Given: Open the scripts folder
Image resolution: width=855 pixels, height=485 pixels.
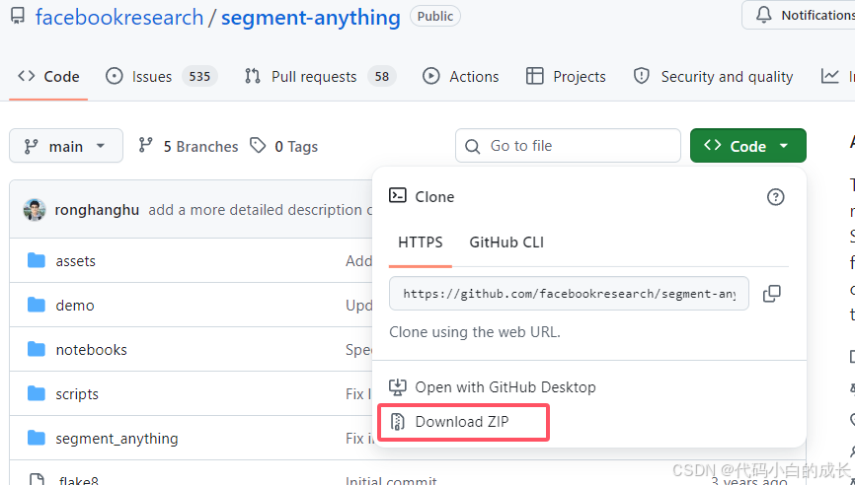Looking at the screenshot, I should click(x=77, y=394).
